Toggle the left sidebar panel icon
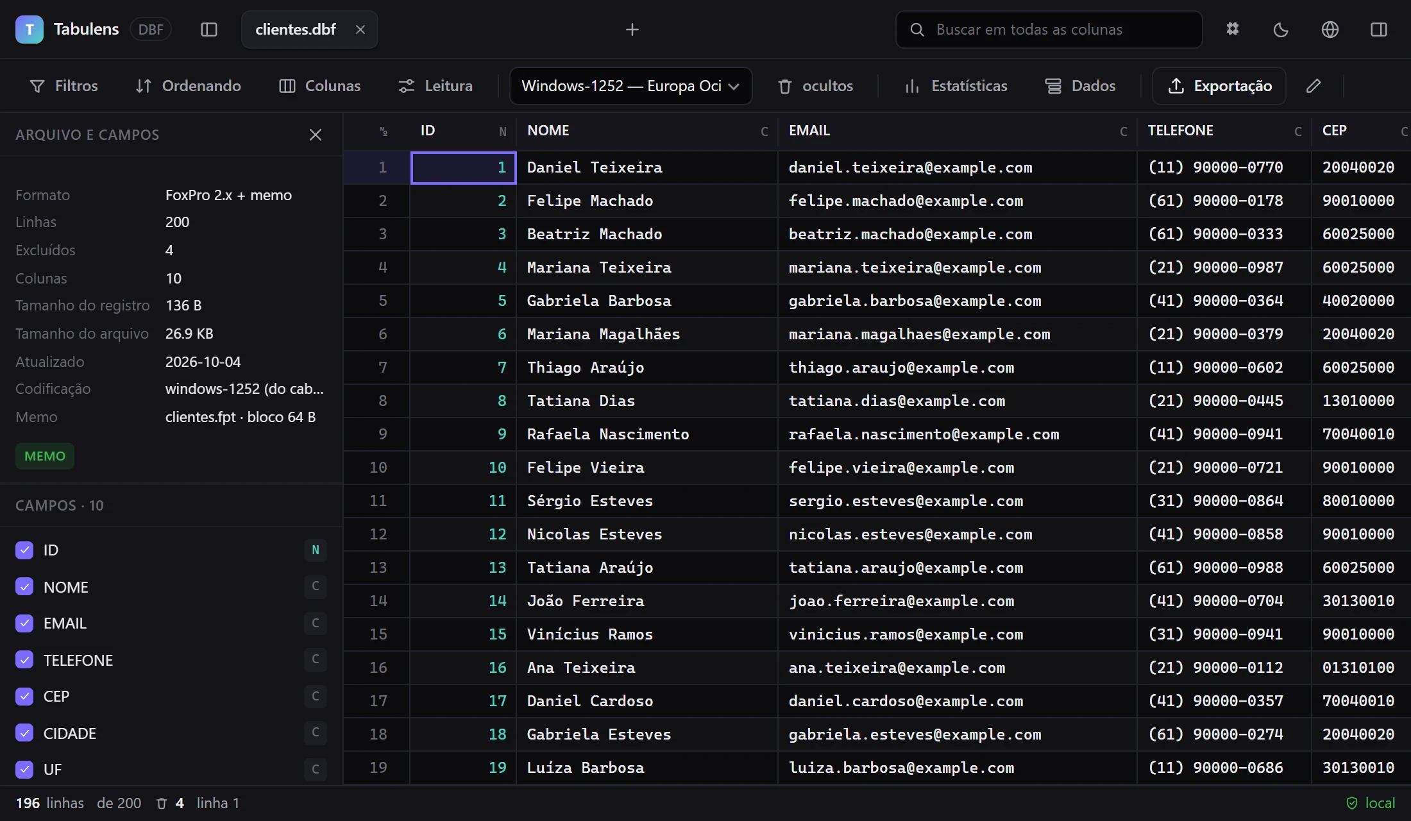Image resolution: width=1411 pixels, height=821 pixels. point(209,30)
